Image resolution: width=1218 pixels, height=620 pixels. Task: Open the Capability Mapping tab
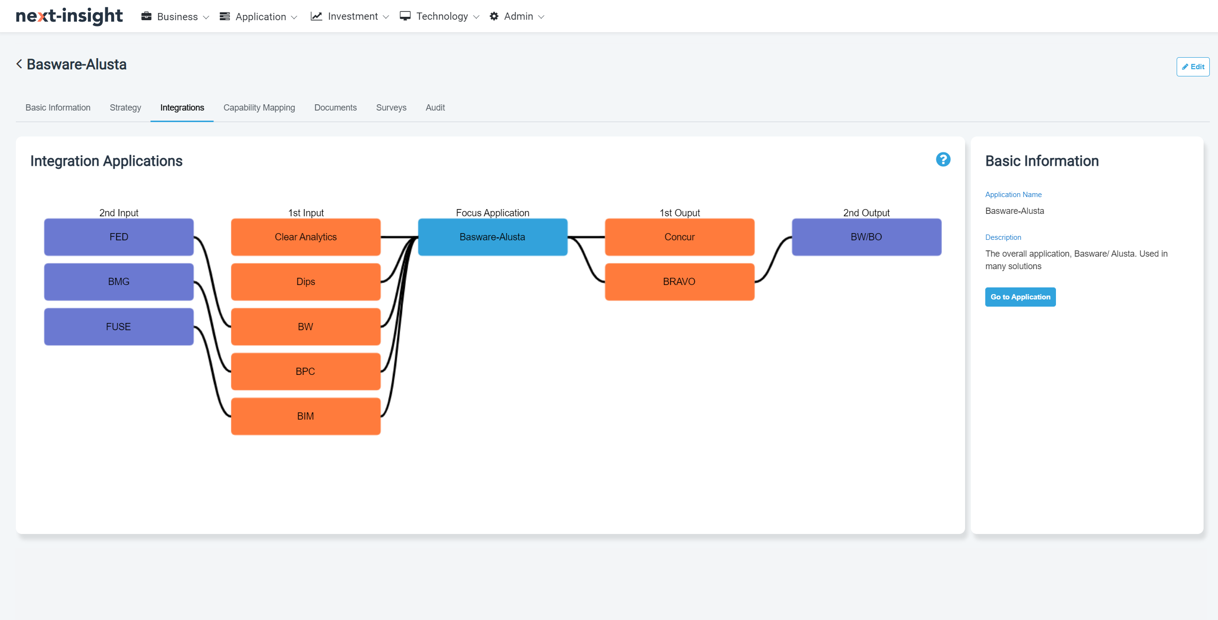(x=259, y=108)
